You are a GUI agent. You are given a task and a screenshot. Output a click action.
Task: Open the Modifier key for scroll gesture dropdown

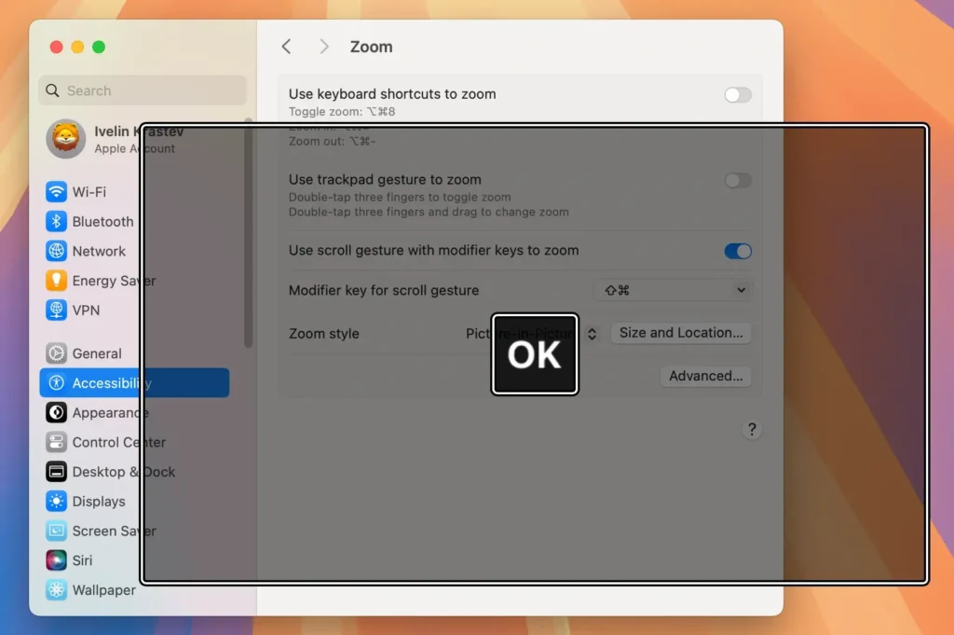tap(673, 289)
